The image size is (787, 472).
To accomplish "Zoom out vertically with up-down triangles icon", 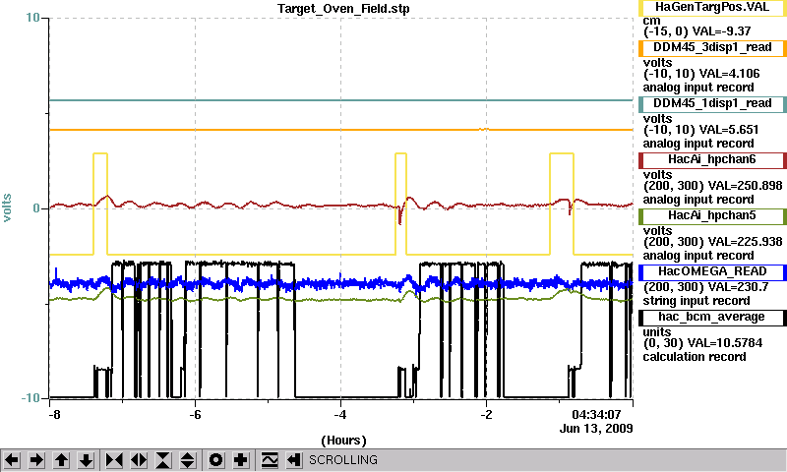I will click(188, 460).
